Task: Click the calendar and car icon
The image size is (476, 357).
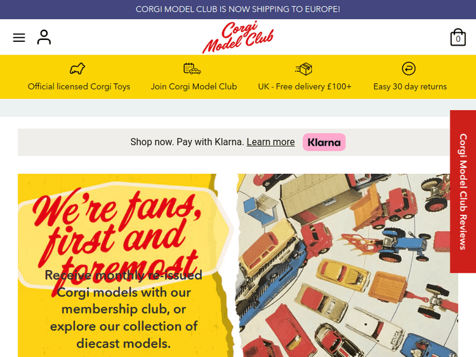Action: click(192, 68)
